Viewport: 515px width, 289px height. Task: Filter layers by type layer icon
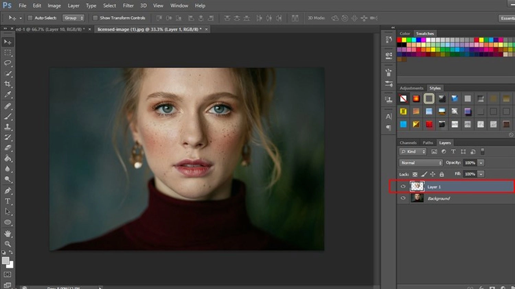tap(453, 152)
